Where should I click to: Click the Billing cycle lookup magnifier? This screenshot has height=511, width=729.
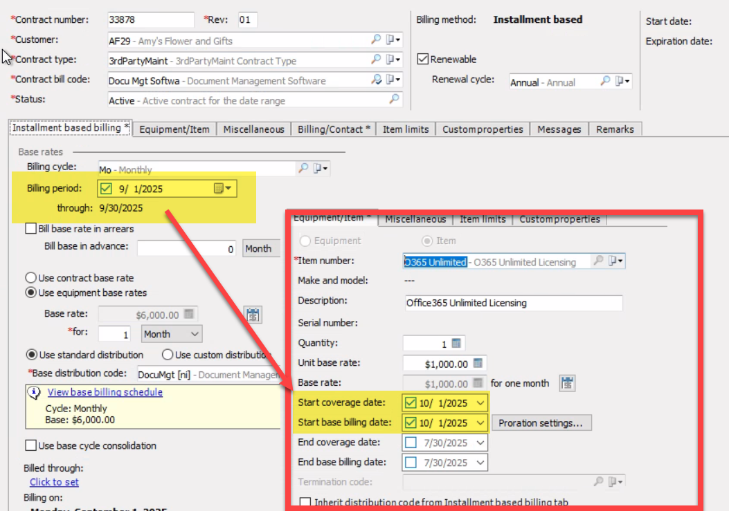click(303, 168)
